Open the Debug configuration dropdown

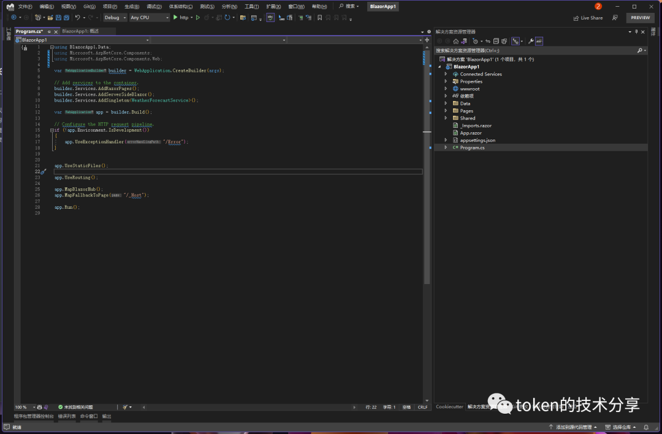click(115, 18)
